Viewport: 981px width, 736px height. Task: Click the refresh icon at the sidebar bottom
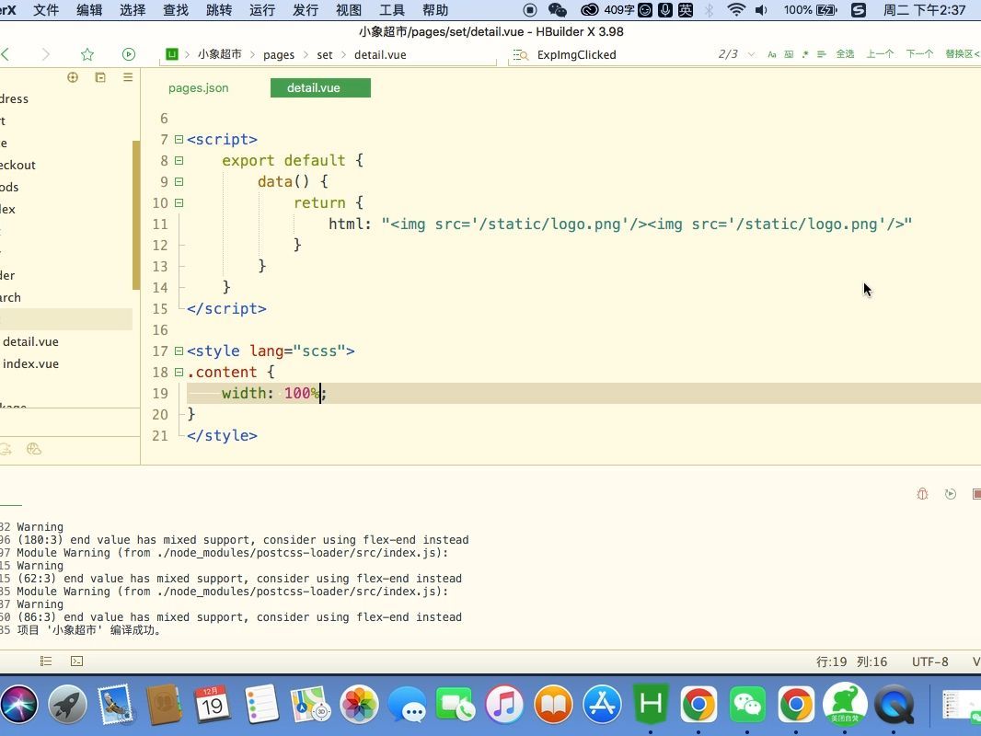pos(6,449)
